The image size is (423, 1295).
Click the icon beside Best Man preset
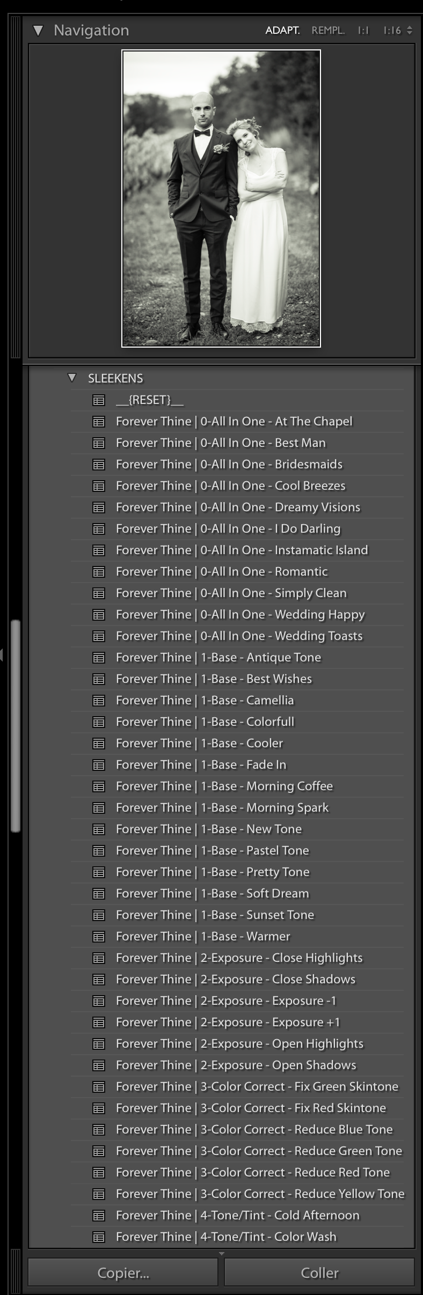pos(99,443)
